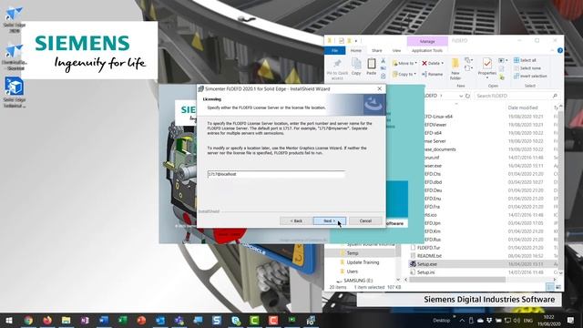Click Select all in the ribbon
Image resolution: width=583 pixels, height=328 pixels.
click(525, 60)
